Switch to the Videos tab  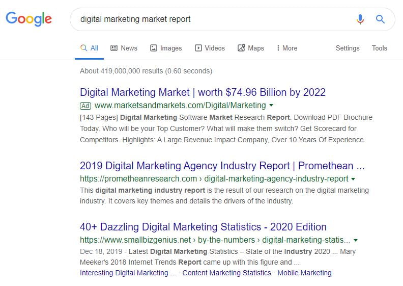click(210, 48)
